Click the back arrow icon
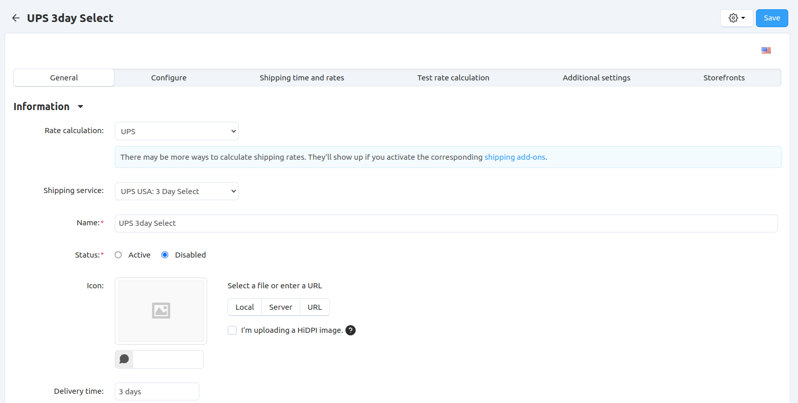The height and width of the screenshot is (403, 798). 16,18
